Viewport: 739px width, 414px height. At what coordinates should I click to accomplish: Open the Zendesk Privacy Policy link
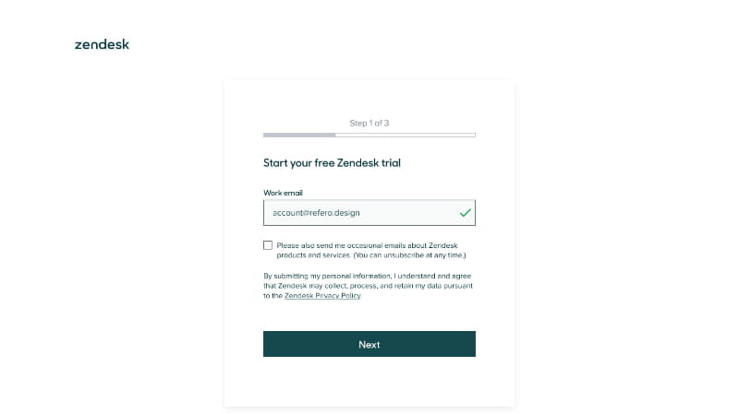322,296
